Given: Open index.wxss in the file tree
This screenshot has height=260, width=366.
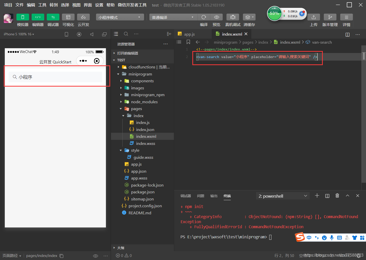Looking at the screenshot, I should tap(142, 143).
